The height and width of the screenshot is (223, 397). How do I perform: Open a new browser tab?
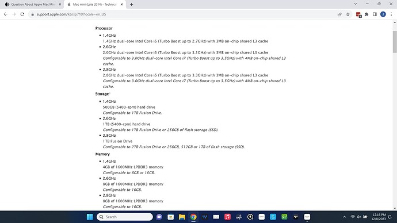(x=131, y=4)
